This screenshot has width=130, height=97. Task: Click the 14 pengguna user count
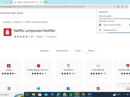[x=51, y=37]
